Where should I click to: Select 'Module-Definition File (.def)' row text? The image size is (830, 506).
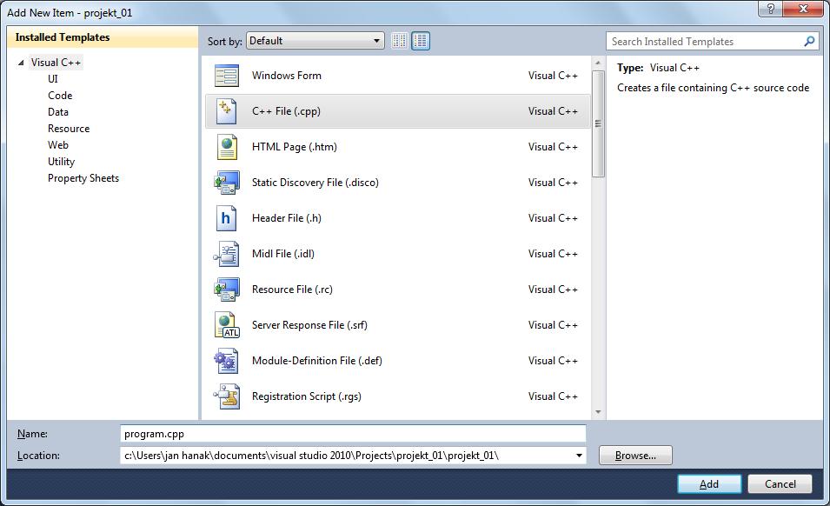point(316,361)
